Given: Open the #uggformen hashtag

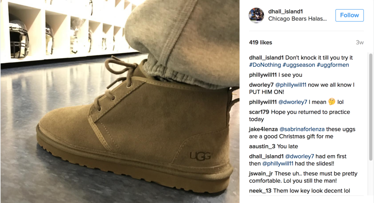Looking at the screenshot, I should [x=333, y=65].
